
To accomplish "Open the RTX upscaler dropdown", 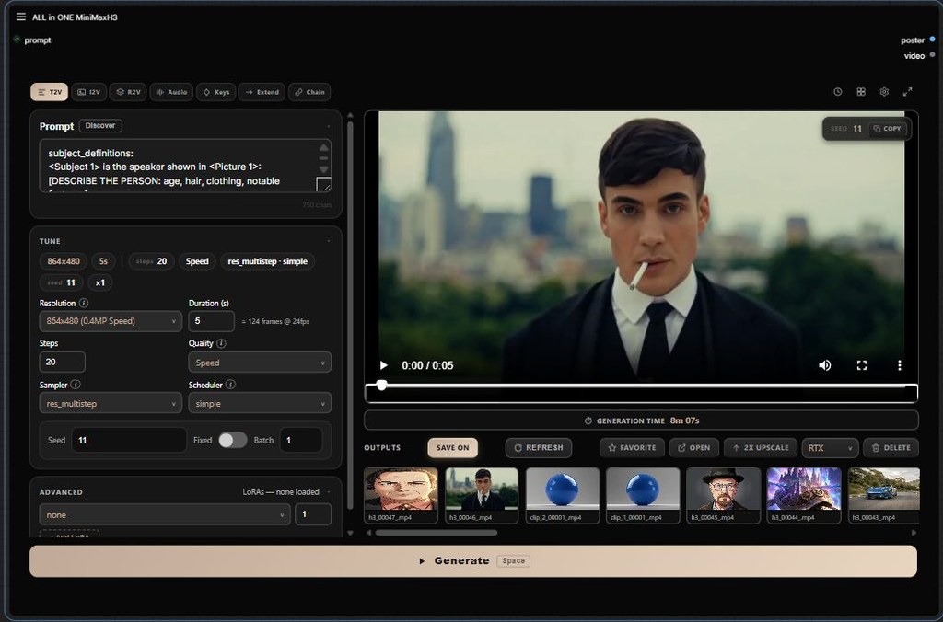I will (x=830, y=448).
